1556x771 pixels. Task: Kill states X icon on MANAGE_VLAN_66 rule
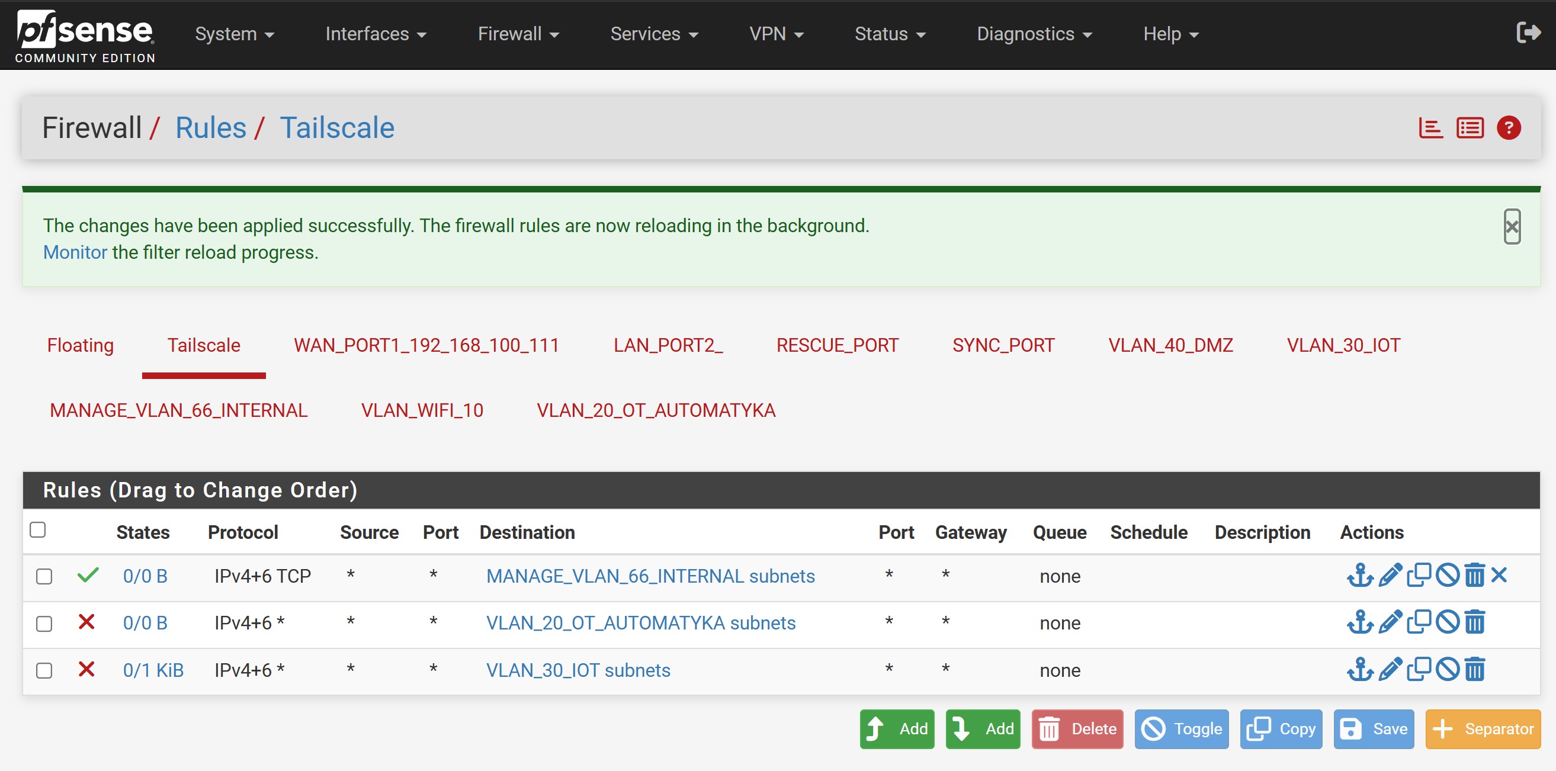click(x=1499, y=575)
